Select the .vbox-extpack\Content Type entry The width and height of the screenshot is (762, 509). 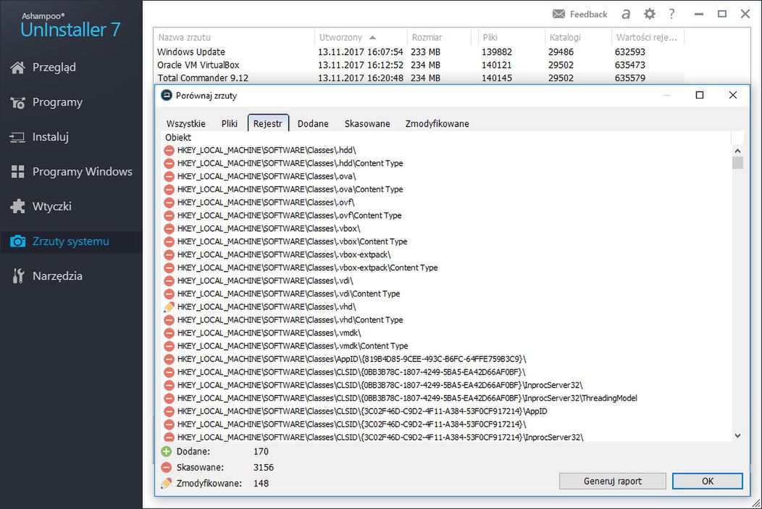pyautogui.click(x=307, y=268)
